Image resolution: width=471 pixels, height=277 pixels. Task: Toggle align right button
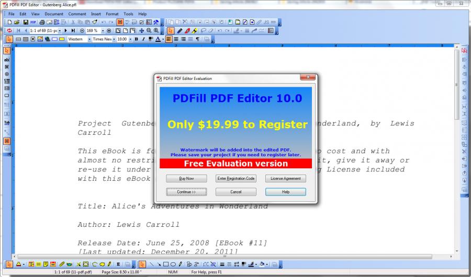[x=183, y=39]
